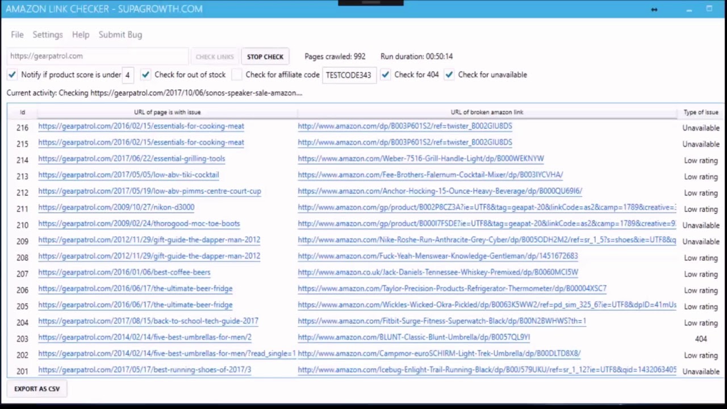Open the Settings menu

(x=48, y=35)
